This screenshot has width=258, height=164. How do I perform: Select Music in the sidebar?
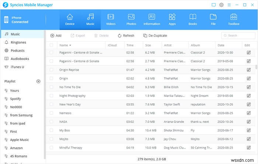(x=22, y=34)
